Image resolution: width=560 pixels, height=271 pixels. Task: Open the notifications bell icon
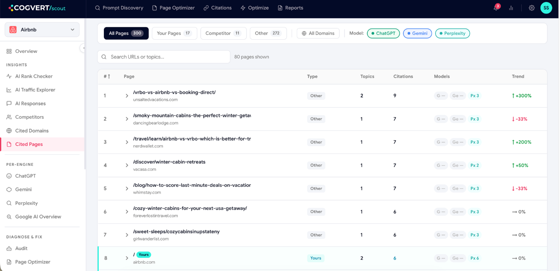click(x=497, y=8)
